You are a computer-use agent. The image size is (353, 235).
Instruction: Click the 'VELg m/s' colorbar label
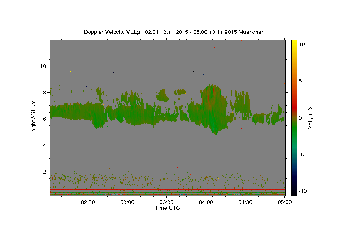click(x=310, y=117)
